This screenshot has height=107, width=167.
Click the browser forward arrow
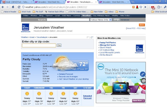click(7, 7)
